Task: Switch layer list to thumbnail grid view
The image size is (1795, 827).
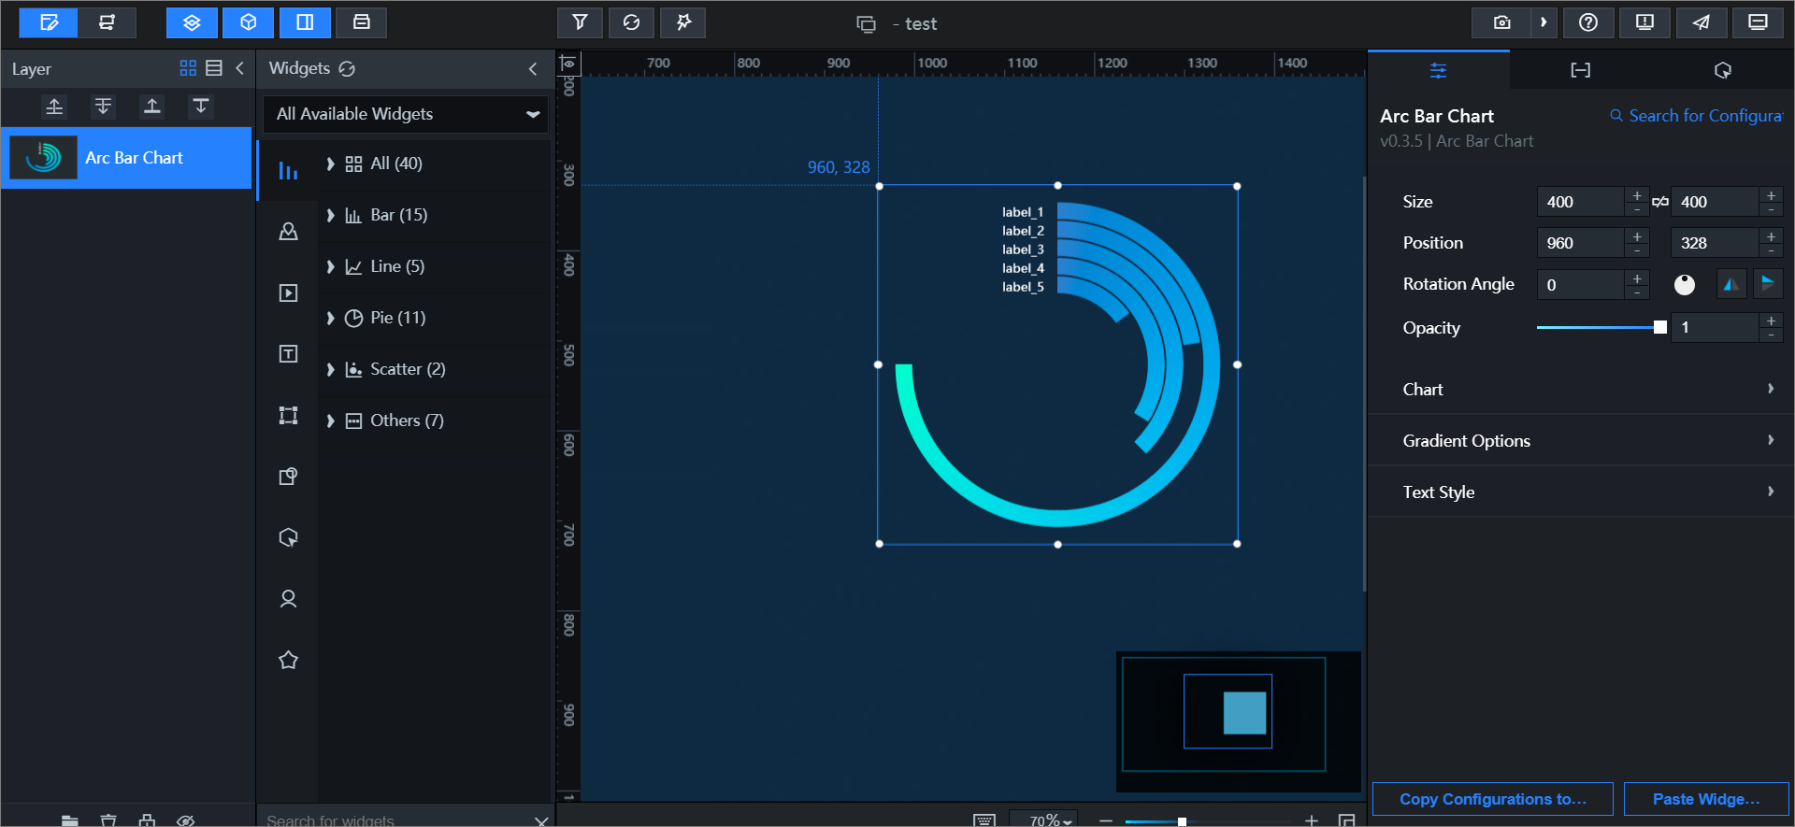Action: pyautogui.click(x=188, y=68)
